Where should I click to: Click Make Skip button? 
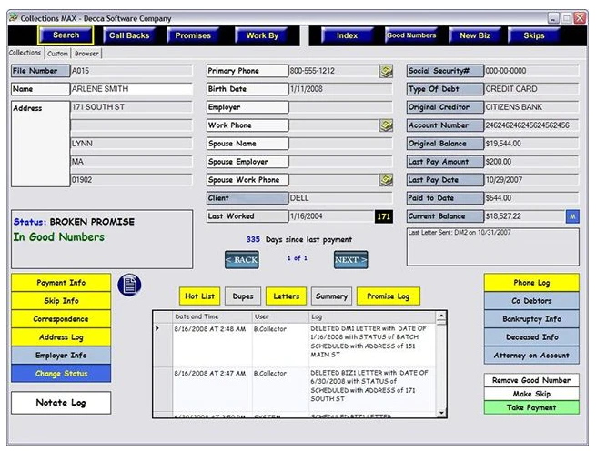pyautogui.click(x=531, y=394)
